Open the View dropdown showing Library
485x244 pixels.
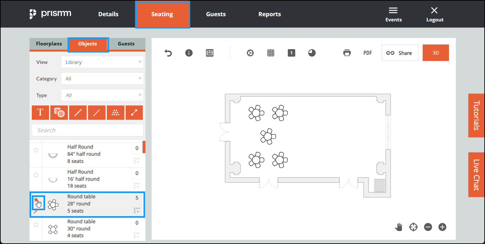[102, 62]
